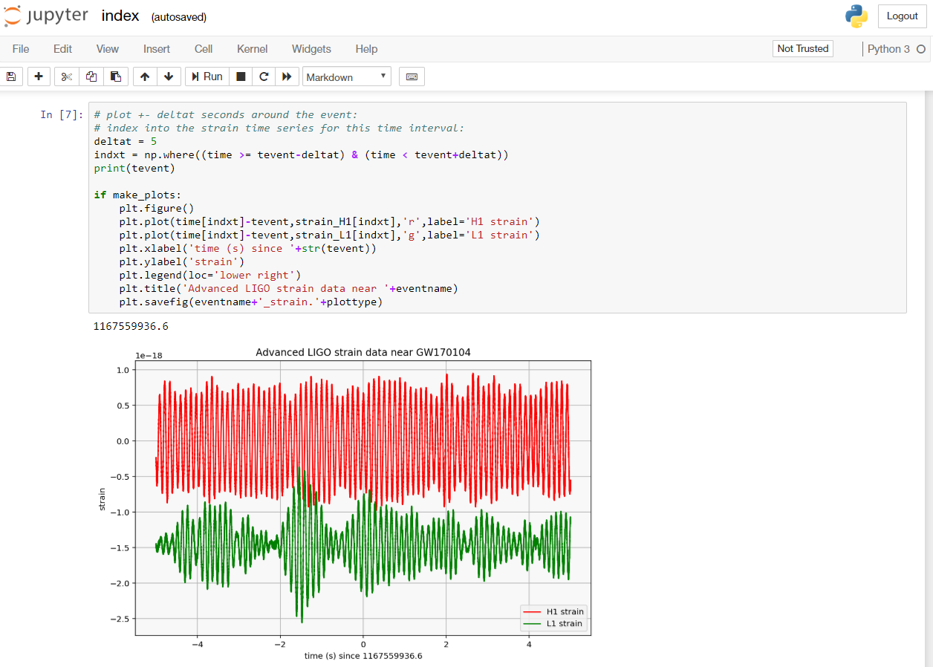Image resolution: width=933 pixels, height=667 pixels.
Task: Restart the kernel with circular arrow icon
Action: (263, 77)
